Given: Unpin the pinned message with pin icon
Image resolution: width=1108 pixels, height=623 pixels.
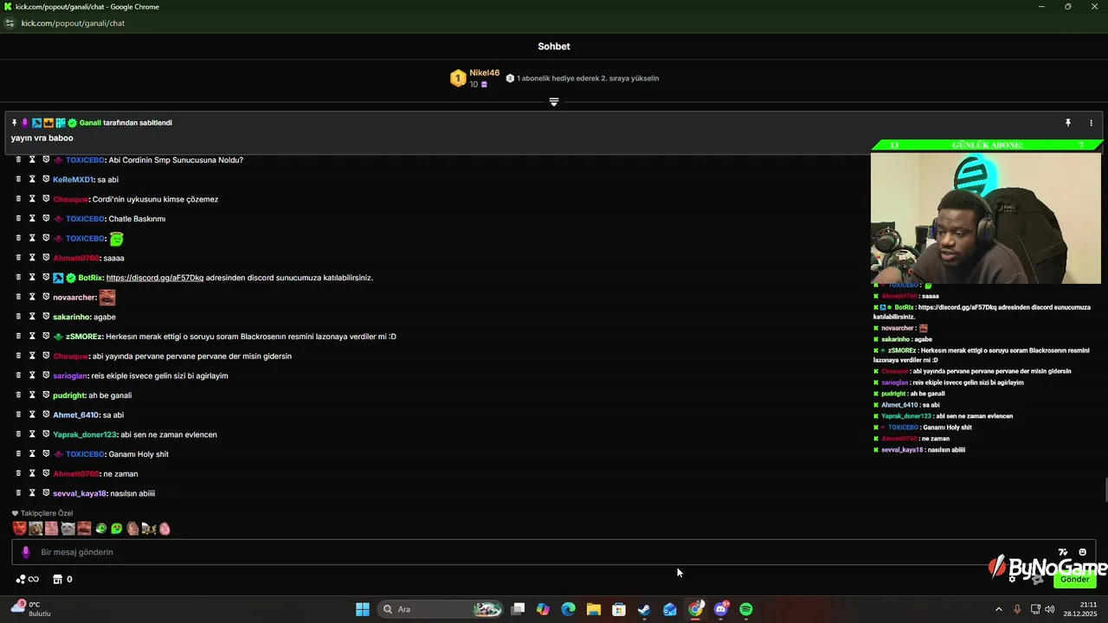Looking at the screenshot, I should pyautogui.click(x=1068, y=123).
